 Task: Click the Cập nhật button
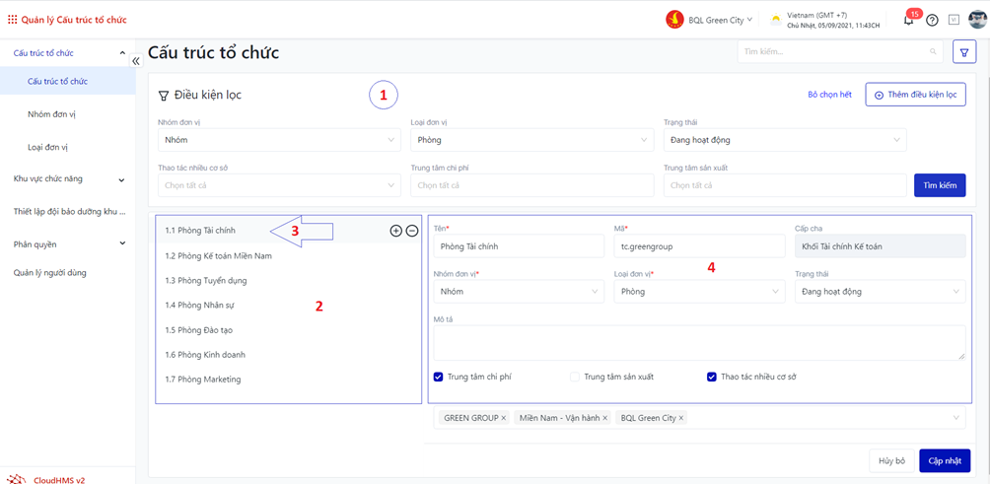point(944,461)
